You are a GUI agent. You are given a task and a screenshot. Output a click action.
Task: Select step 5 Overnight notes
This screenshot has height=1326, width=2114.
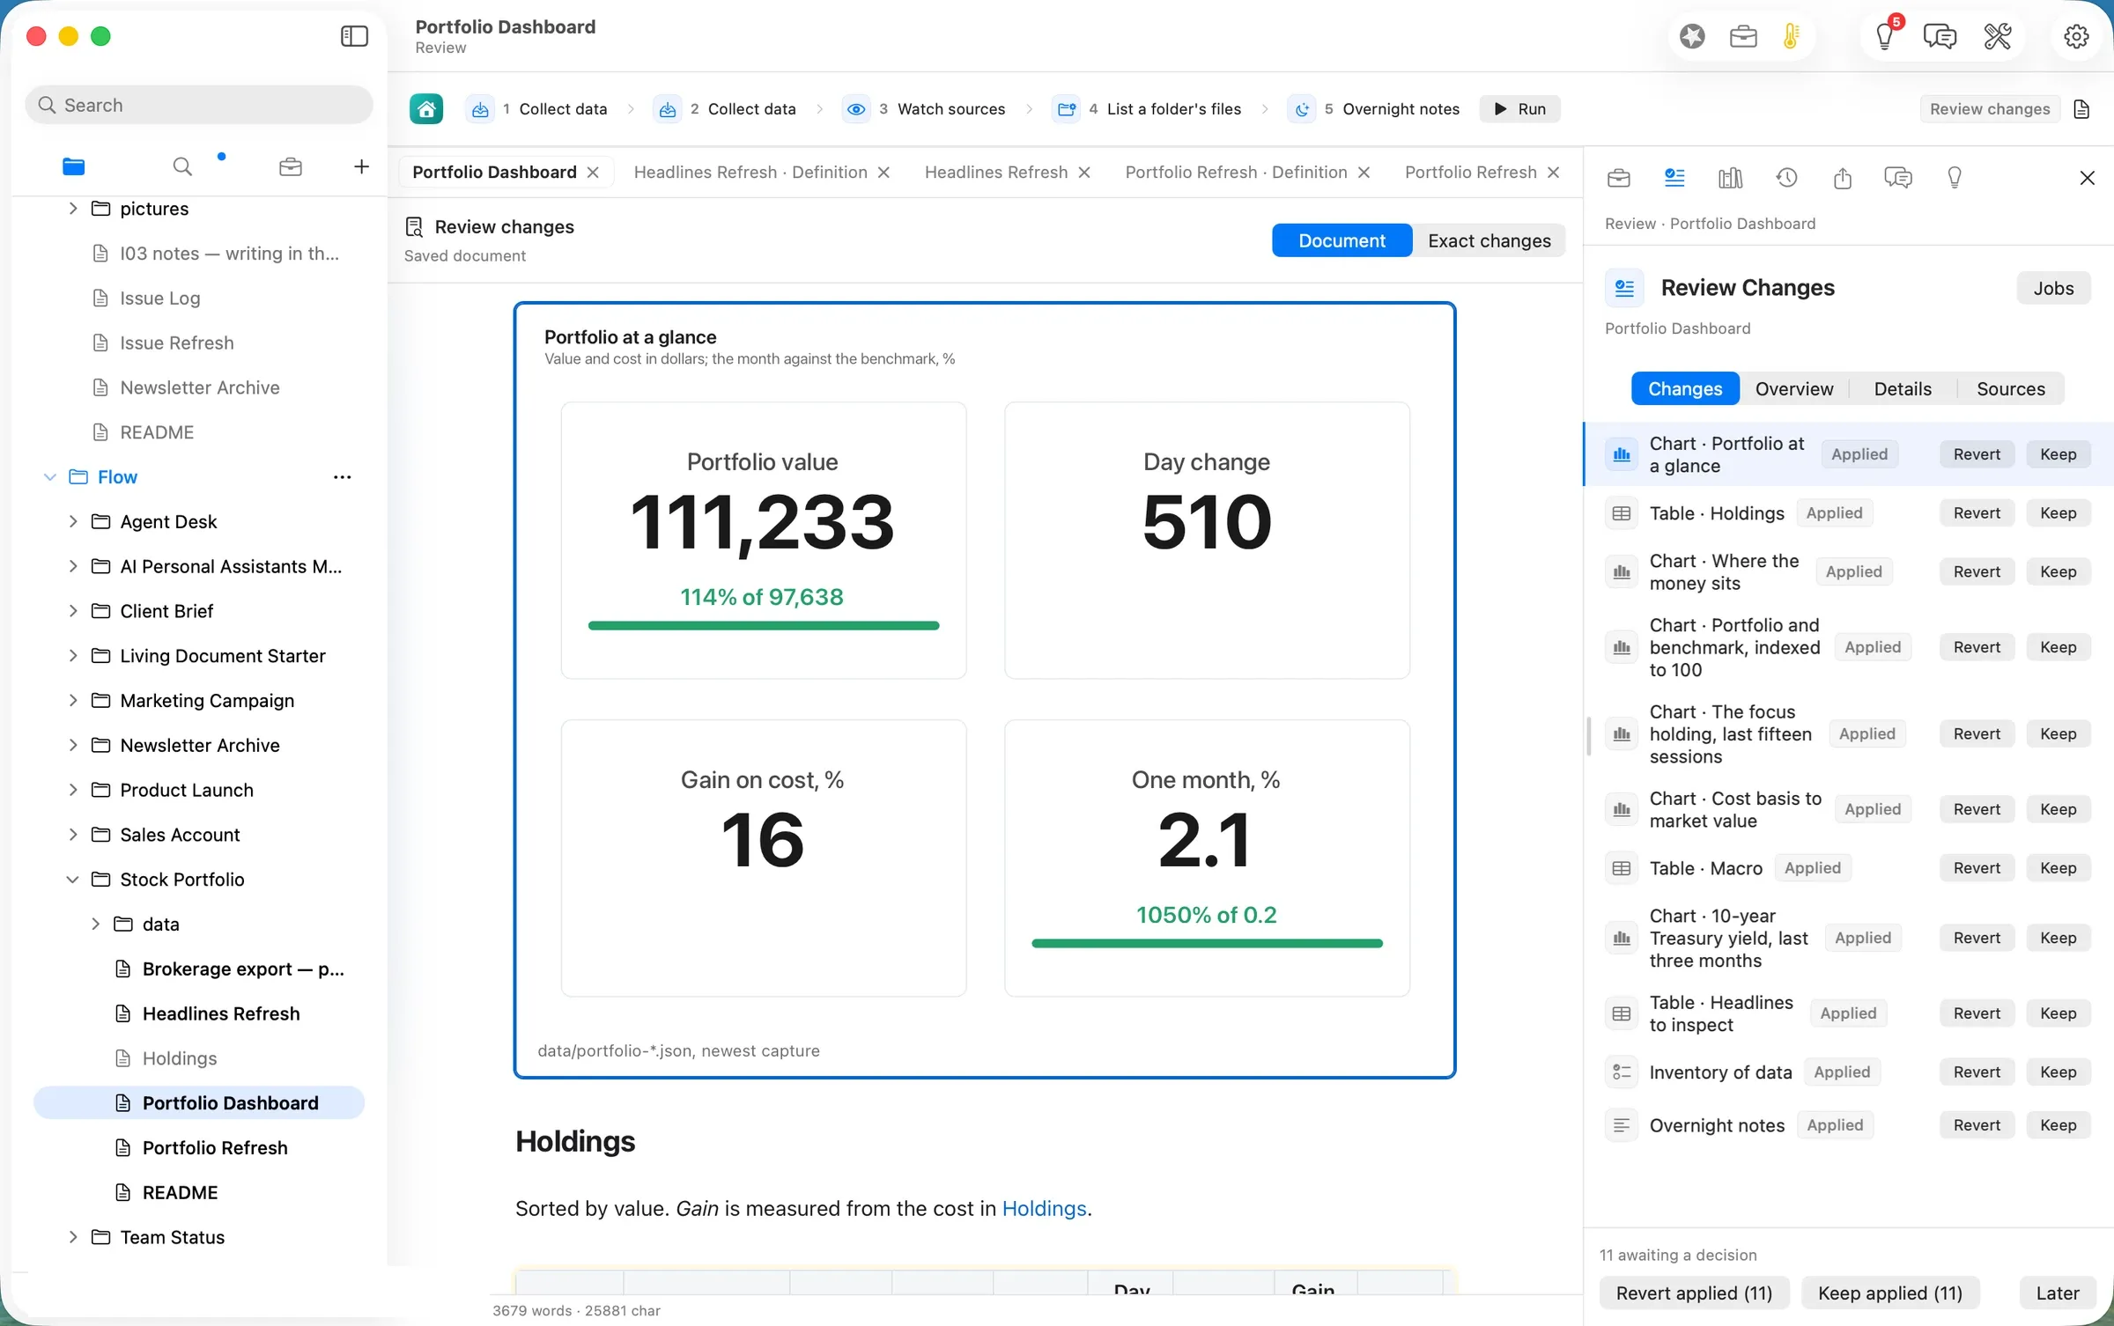pyautogui.click(x=1374, y=109)
